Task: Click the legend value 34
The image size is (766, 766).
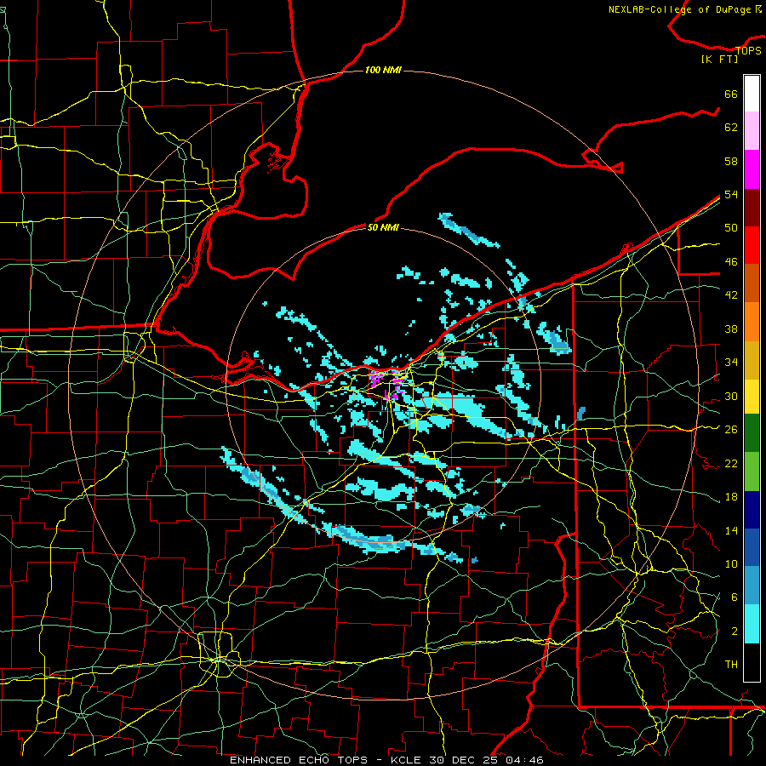Action: (x=731, y=362)
